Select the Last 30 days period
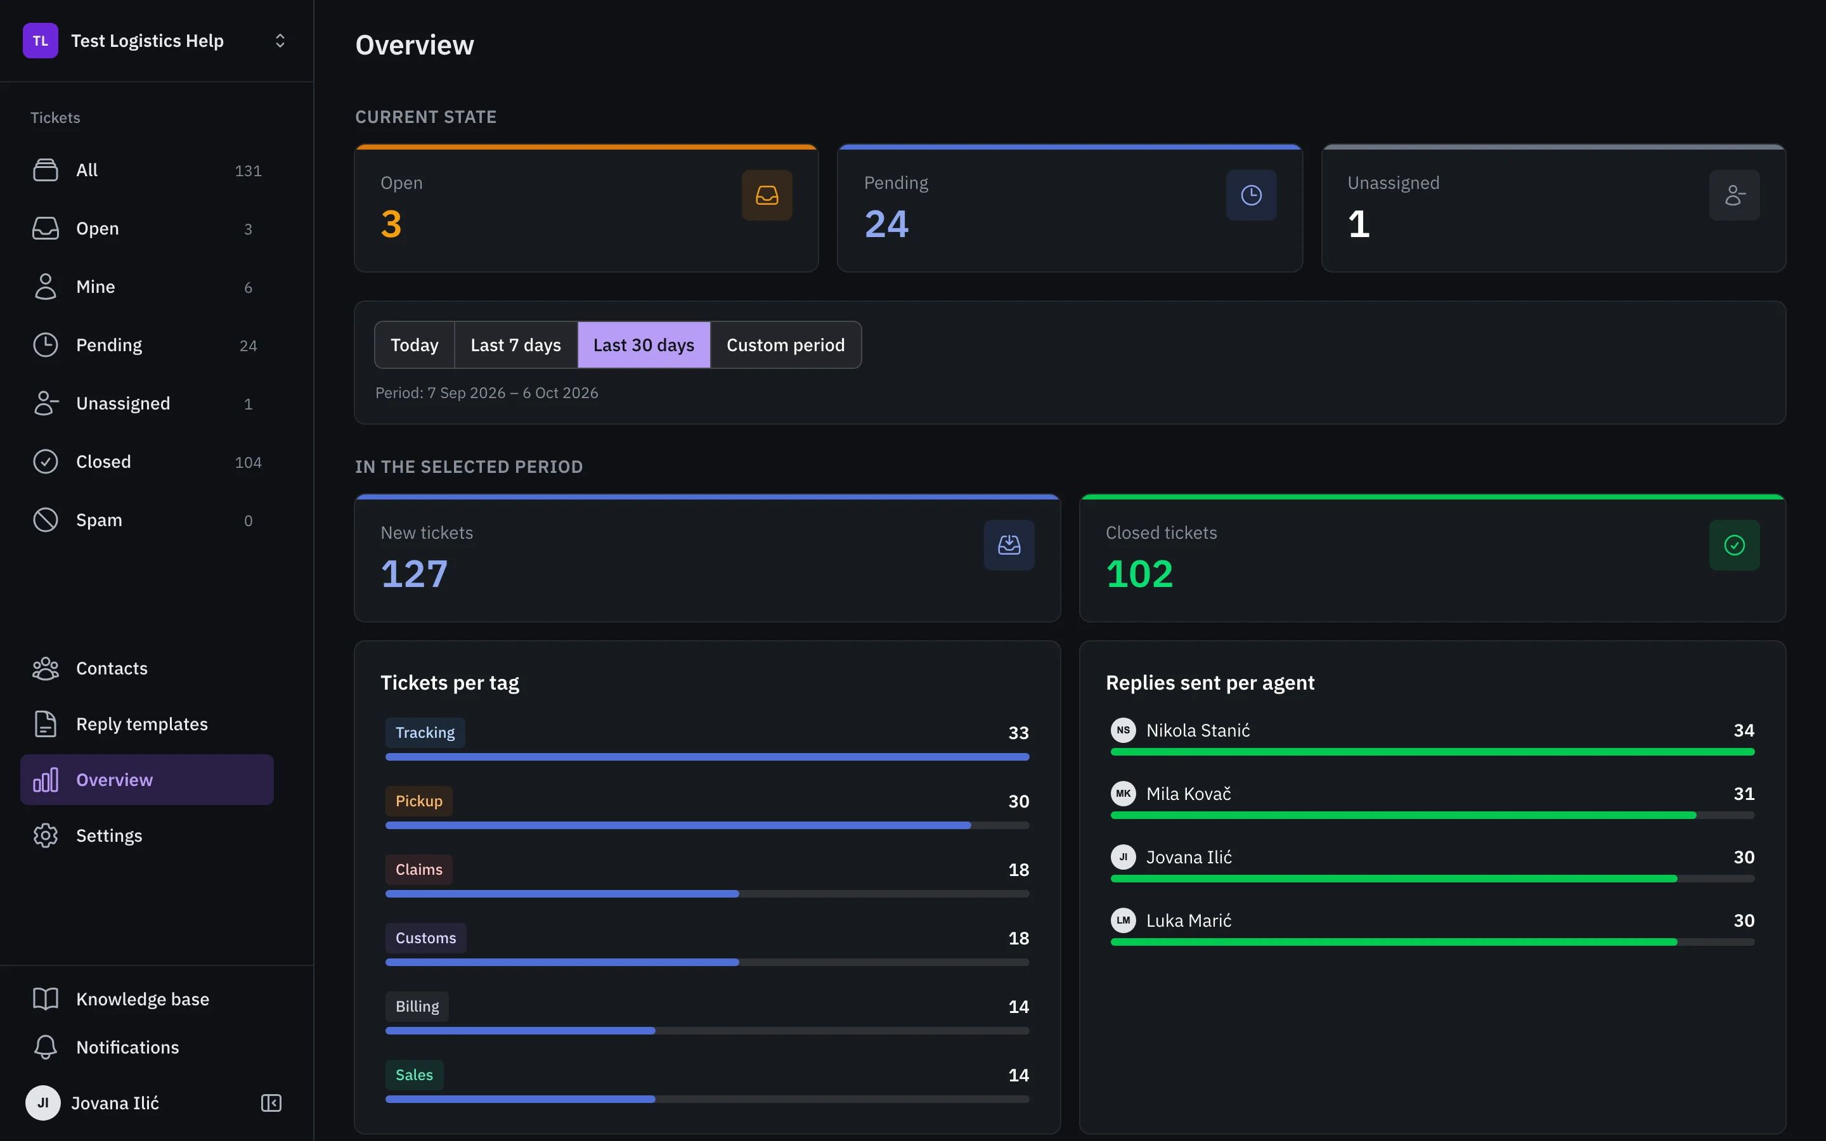 (644, 345)
